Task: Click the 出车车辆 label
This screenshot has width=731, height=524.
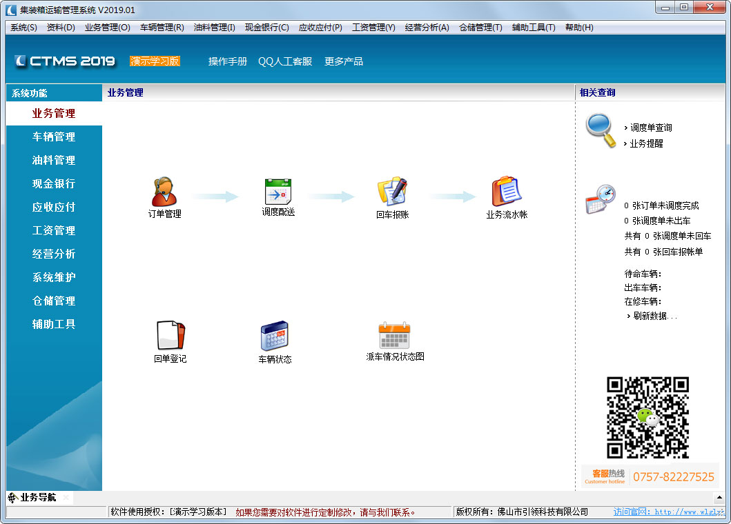Action: (643, 288)
